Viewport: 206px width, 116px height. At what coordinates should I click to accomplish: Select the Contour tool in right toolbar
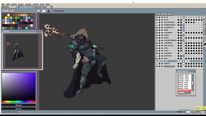[205, 44]
